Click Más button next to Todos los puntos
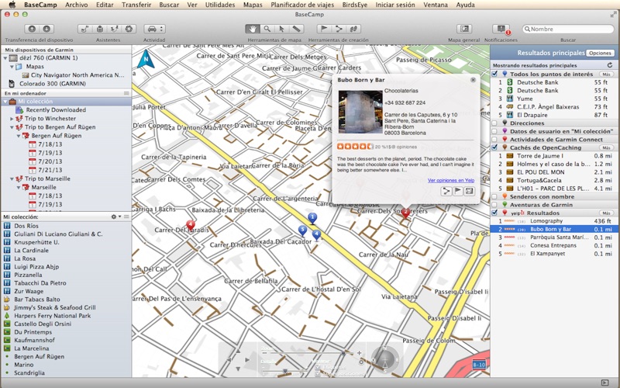The image size is (620, 388). coord(606,74)
